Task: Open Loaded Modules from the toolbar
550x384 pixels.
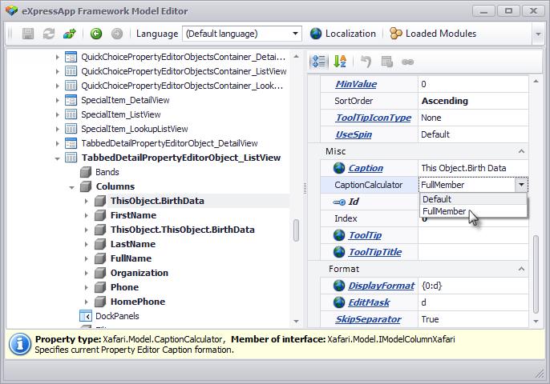Action: coord(433,34)
